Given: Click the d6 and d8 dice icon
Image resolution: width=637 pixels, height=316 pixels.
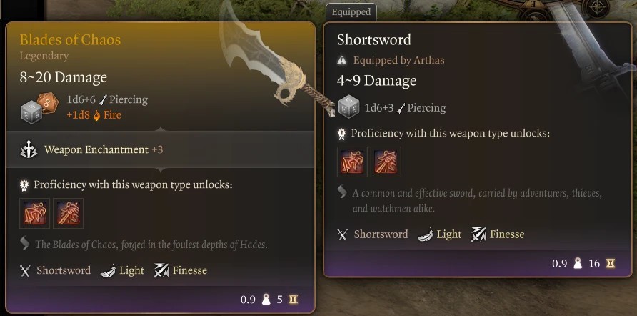Looking at the screenshot, I should (39, 108).
